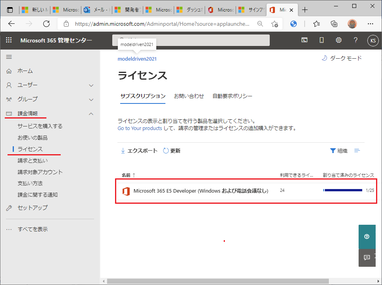
Task: Open the browser Favorites list icon
Action: [317, 24]
